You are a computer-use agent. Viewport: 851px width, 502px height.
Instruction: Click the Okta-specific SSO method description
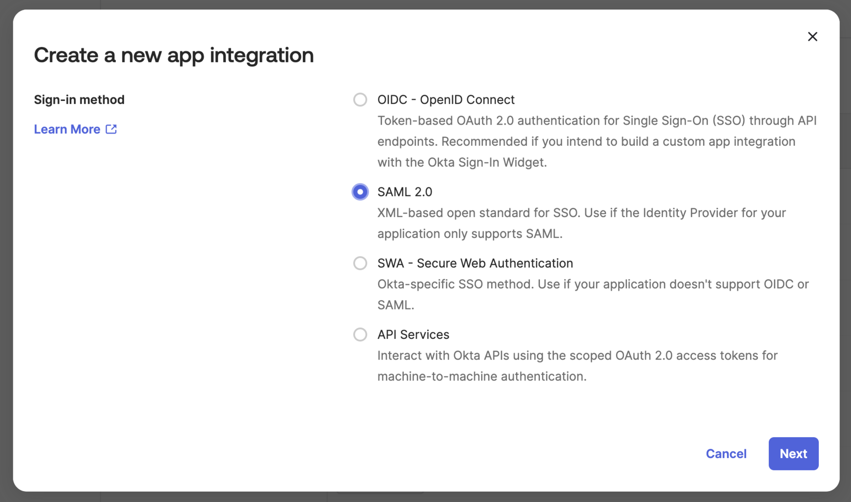click(593, 294)
